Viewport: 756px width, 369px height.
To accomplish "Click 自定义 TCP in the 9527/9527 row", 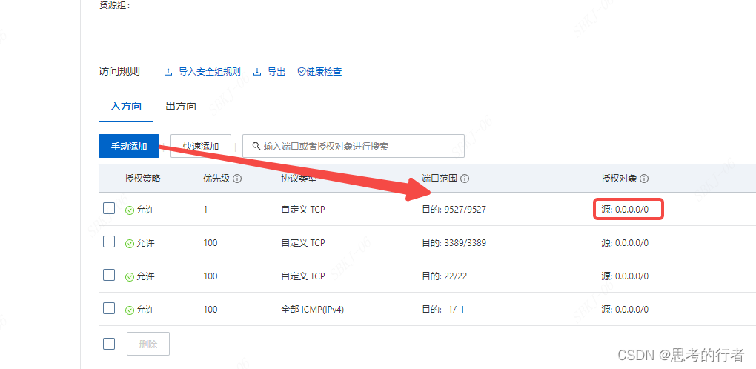I will tap(303, 210).
